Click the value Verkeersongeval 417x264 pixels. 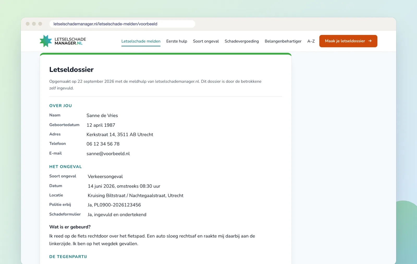tap(105, 176)
